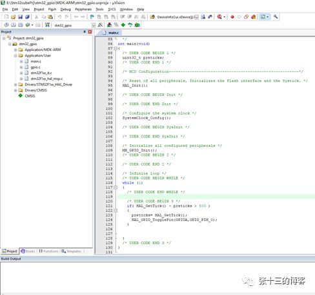Click the Kill All Breakpoints icon
This screenshot has height=295, width=315.
tap(253, 17)
